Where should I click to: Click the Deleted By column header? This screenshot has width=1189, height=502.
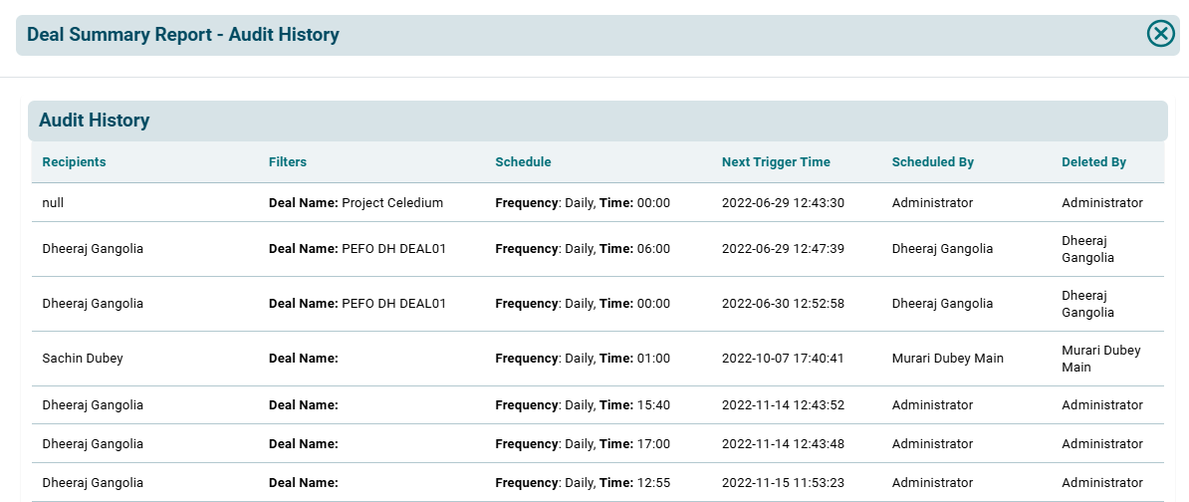pyautogui.click(x=1093, y=161)
